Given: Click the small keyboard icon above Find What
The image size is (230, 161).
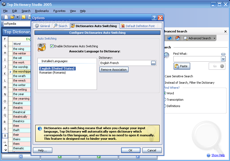Looking at the screenshot, I should click(223, 54).
